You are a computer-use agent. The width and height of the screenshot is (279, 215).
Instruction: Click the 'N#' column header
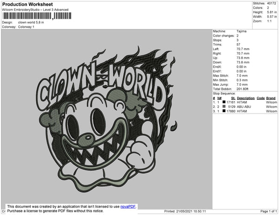[x=219, y=98]
